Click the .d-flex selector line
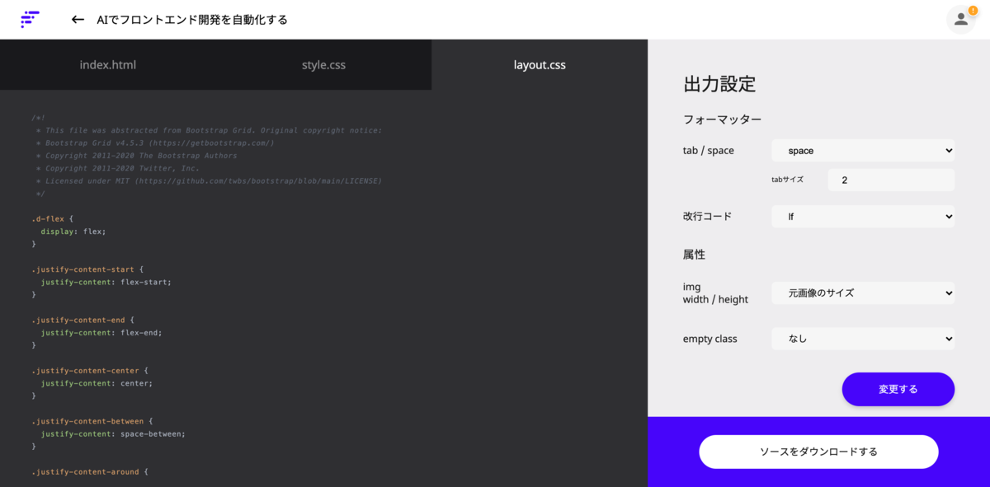The width and height of the screenshot is (990, 487). (53, 219)
